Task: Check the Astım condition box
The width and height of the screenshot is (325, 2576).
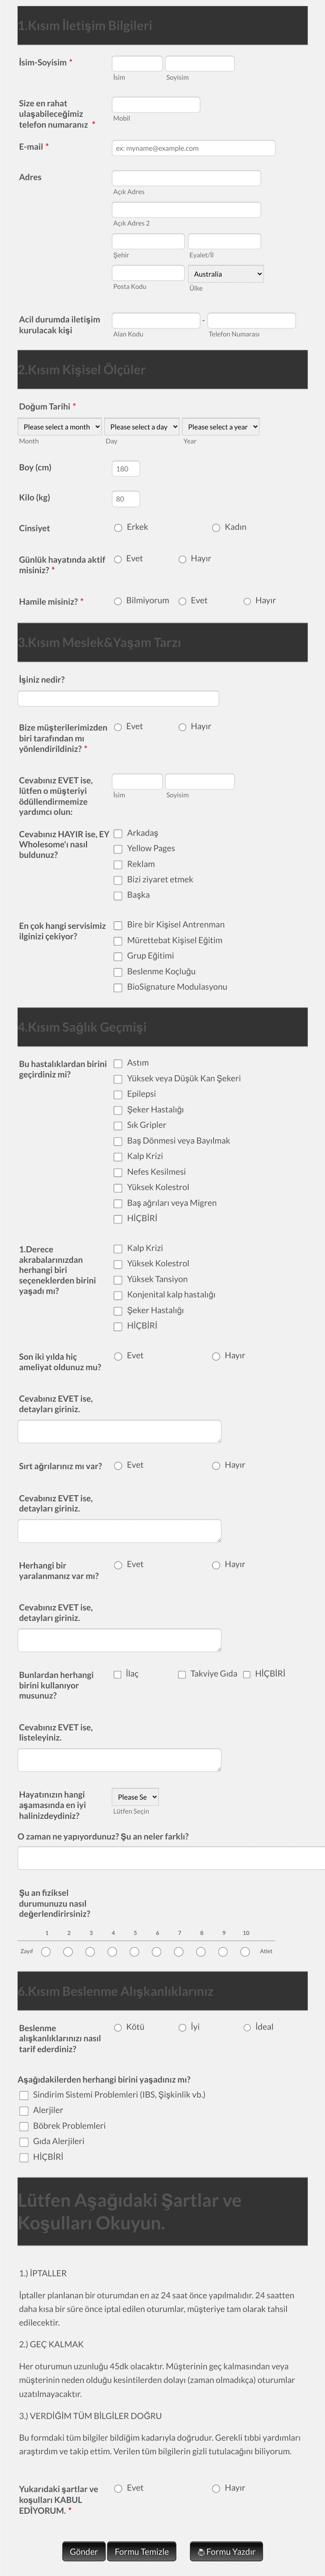Action: pyautogui.click(x=118, y=1063)
